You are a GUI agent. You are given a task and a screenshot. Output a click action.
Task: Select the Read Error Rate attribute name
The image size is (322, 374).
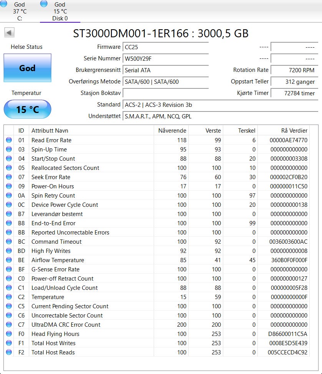(x=51, y=140)
